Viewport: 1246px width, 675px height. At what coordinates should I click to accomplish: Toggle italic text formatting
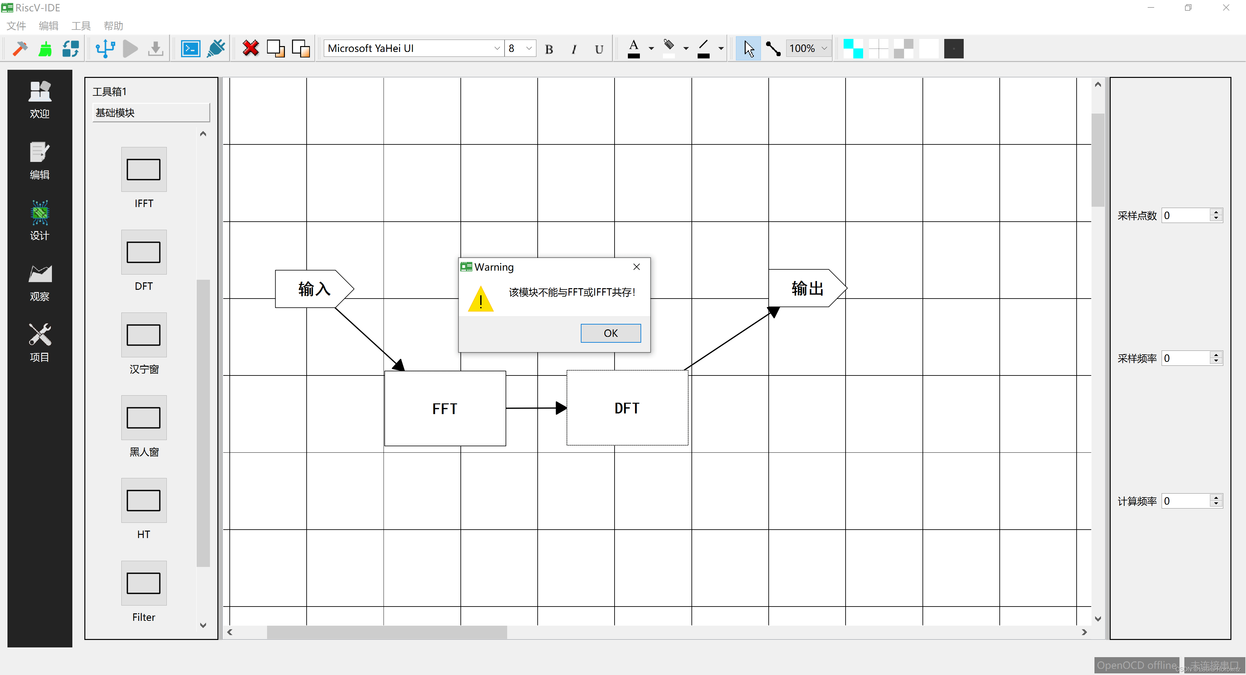pyautogui.click(x=574, y=49)
